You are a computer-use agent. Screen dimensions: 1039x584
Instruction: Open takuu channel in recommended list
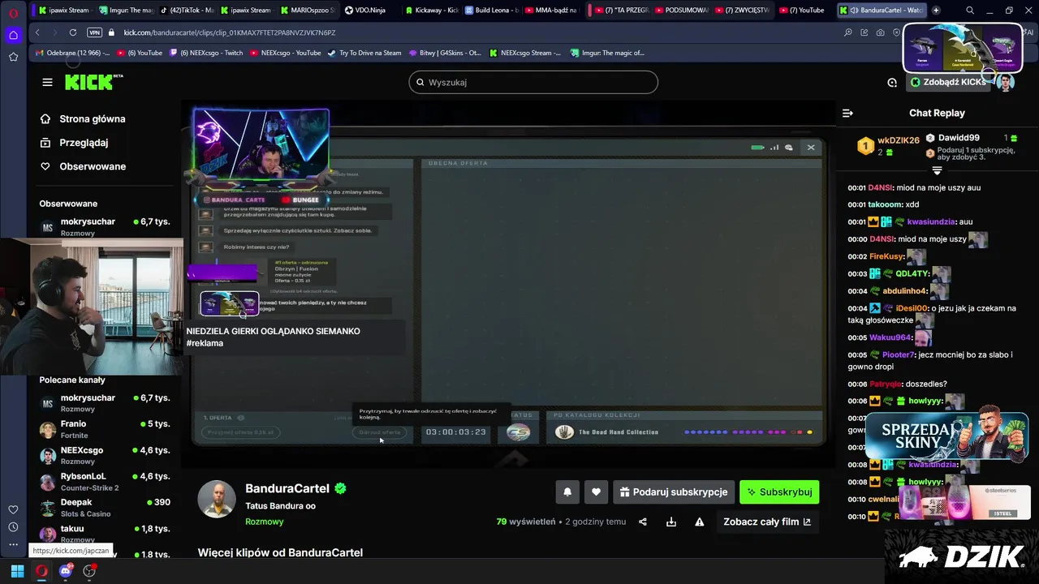pyautogui.click(x=105, y=533)
